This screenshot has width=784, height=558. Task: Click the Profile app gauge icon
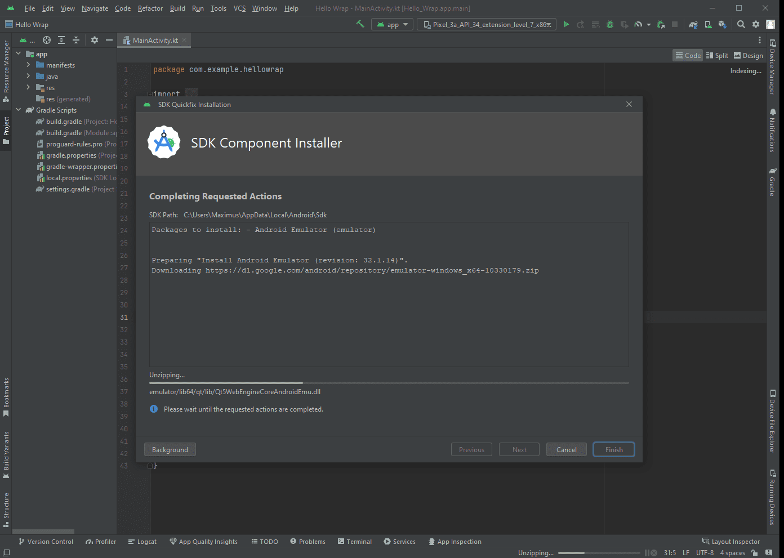(638, 24)
